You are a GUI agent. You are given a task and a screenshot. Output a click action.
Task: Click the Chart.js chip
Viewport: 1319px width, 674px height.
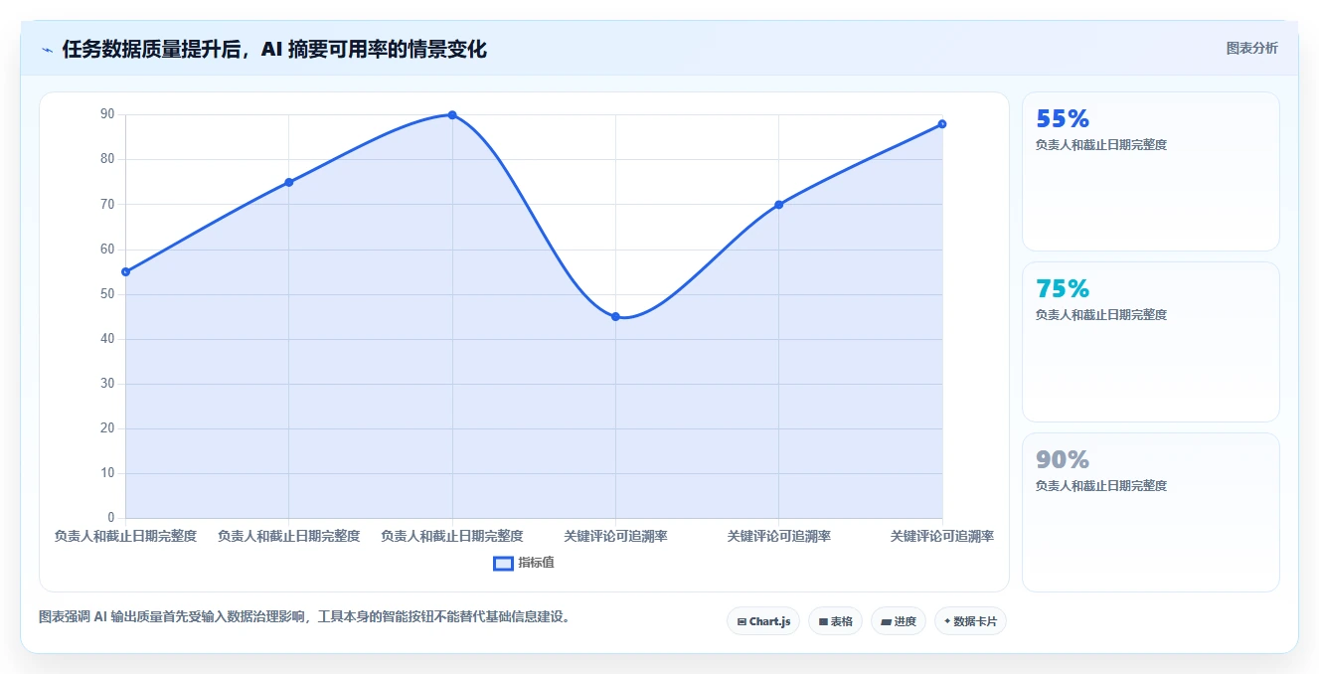pyautogui.click(x=763, y=621)
